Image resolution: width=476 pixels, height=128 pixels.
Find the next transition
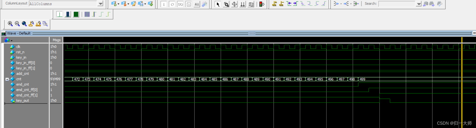click(x=295, y=4)
